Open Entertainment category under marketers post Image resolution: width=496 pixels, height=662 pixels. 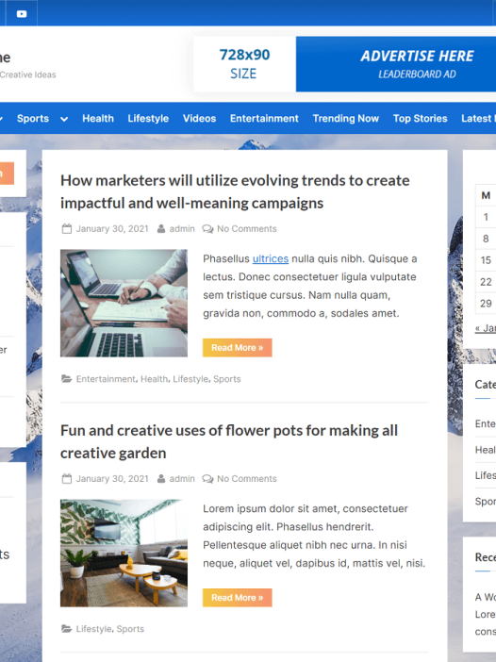(106, 379)
